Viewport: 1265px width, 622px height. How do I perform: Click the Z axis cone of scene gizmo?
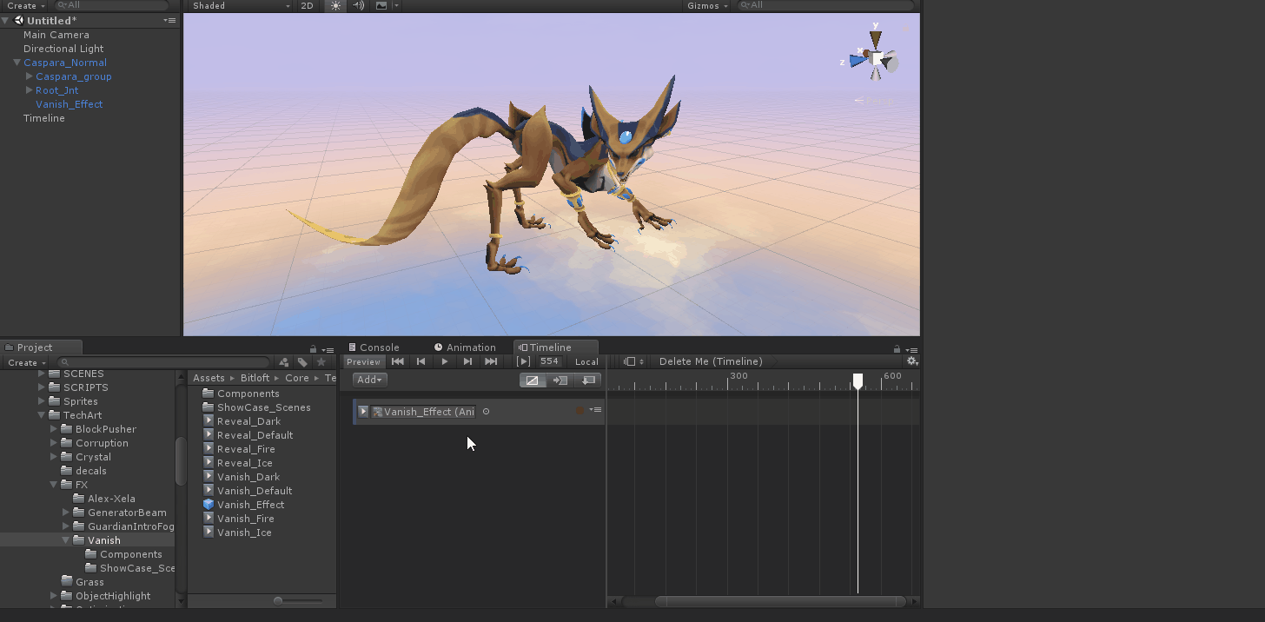[858, 61]
